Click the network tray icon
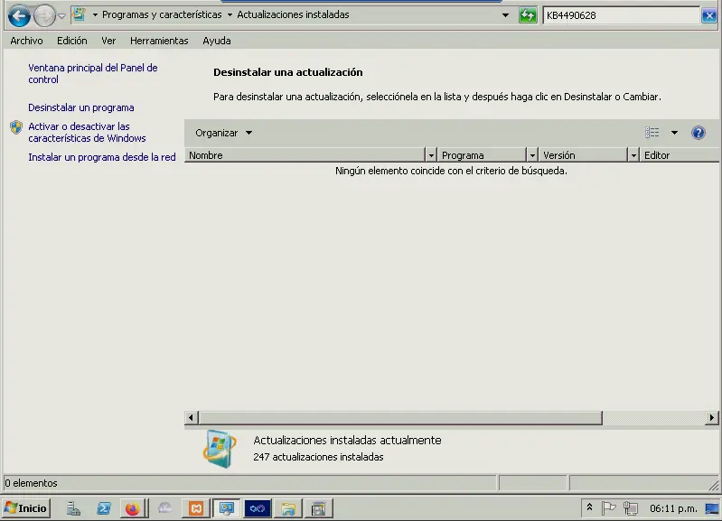 pyautogui.click(x=631, y=508)
